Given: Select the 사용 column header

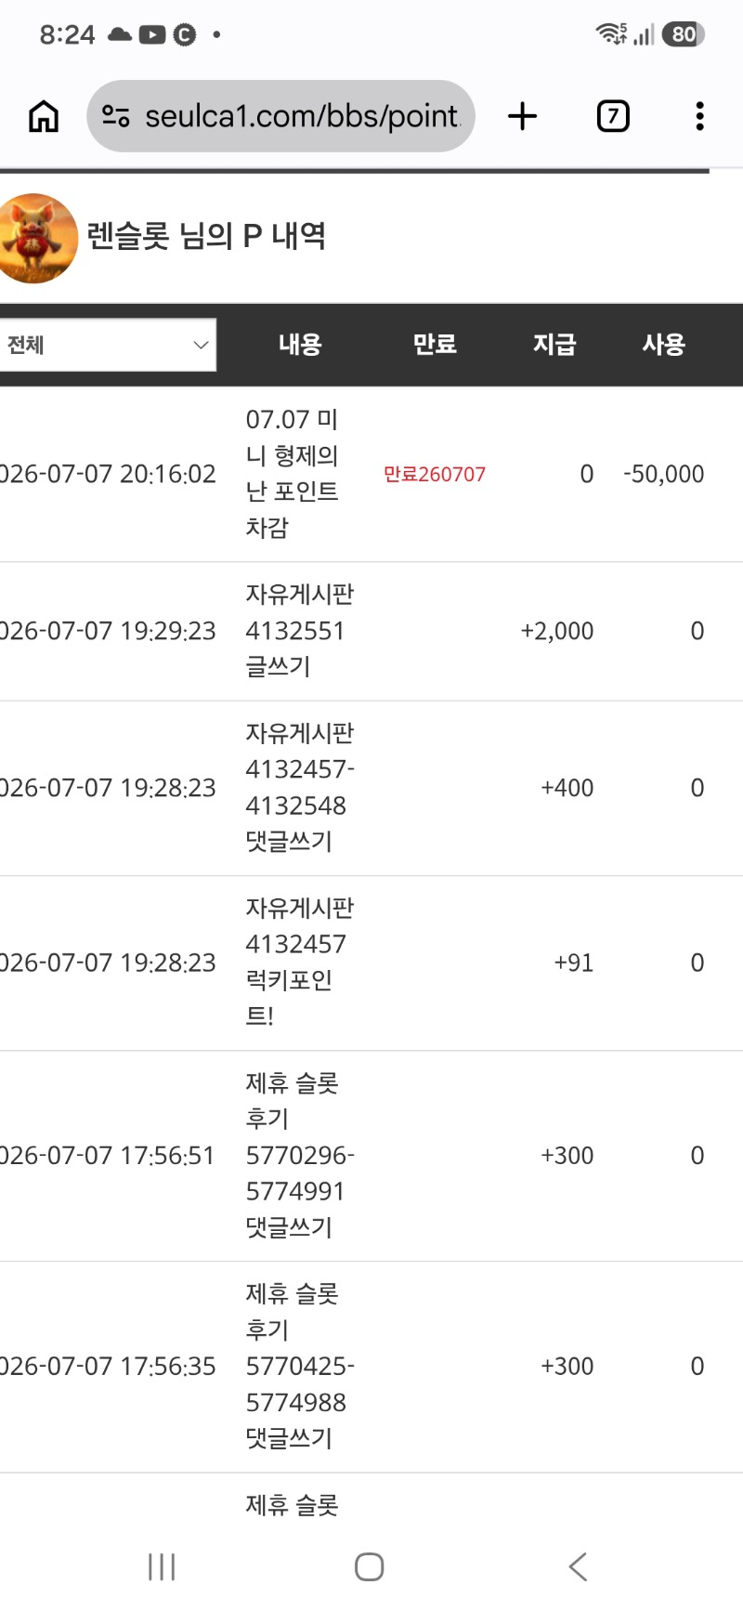Looking at the screenshot, I should 663,345.
